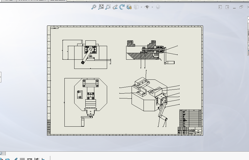Image resolution: width=249 pixels, height=160 pixels.
Task: Select the hatched section view
Action: [x=150, y=52]
